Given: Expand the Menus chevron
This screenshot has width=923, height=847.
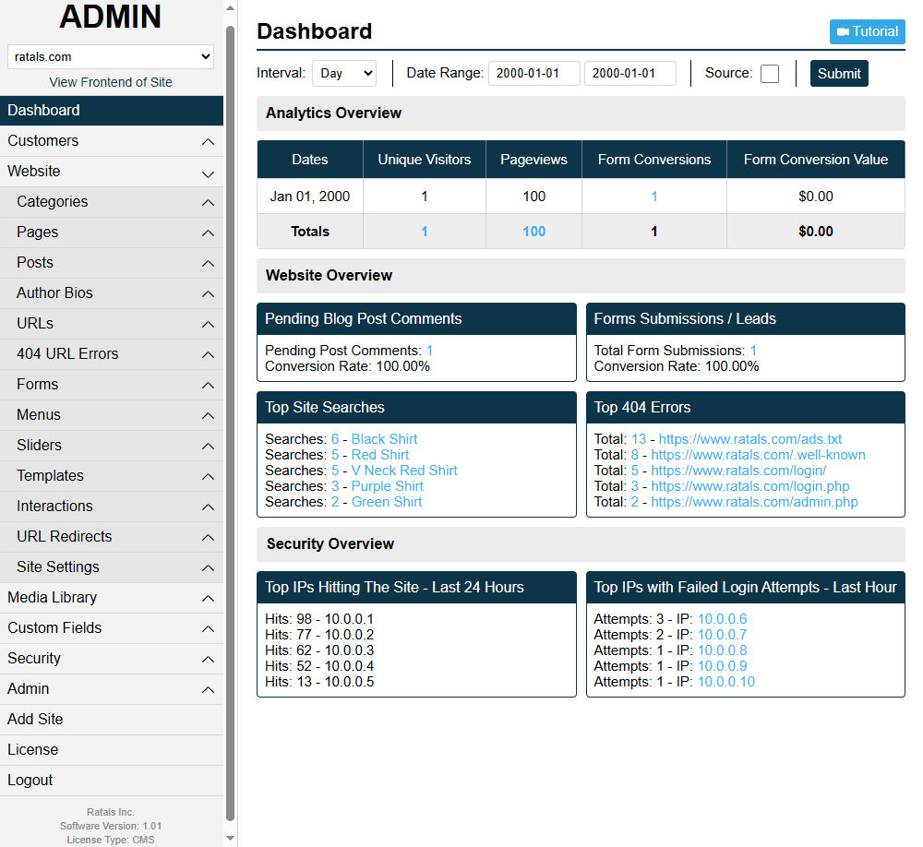Looking at the screenshot, I should coord(208,415).
